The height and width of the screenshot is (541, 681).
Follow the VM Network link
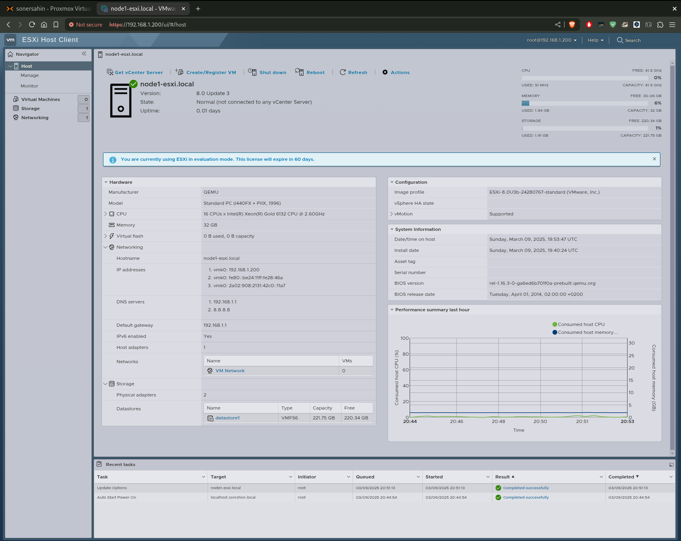(230, 370)
